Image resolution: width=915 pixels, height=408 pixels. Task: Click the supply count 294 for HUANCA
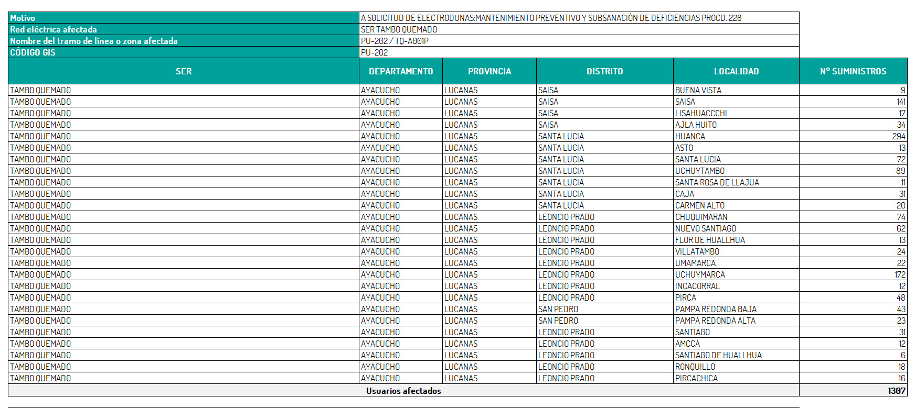[x=853, y=136]
